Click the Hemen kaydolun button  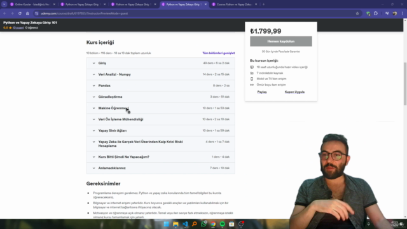click(281, 41)
